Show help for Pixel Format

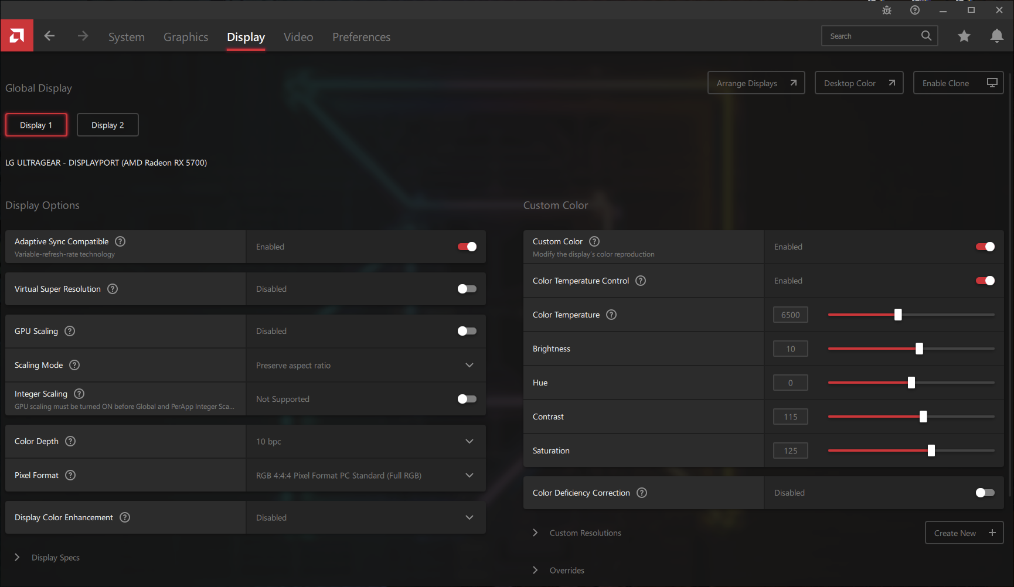pos(70,475)
